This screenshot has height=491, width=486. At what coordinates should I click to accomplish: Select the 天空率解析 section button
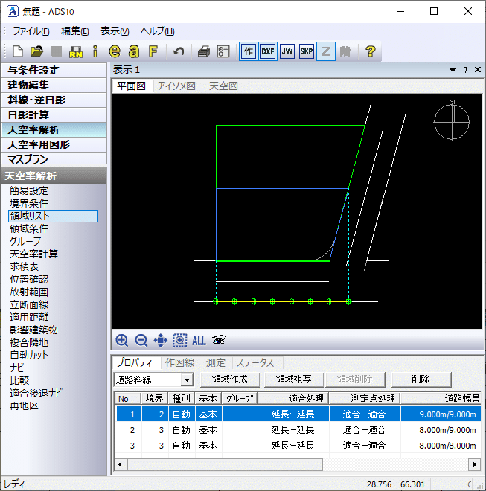point(54,130)
